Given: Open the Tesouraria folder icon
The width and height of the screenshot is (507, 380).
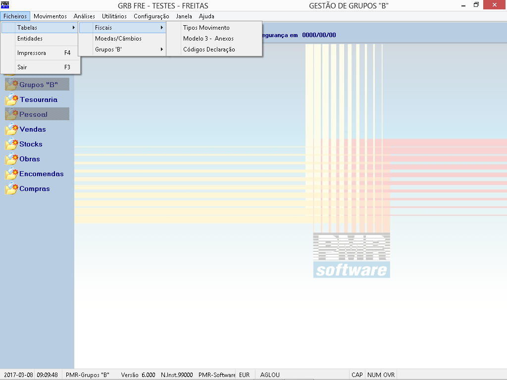Looking at the screenshot, I should point(12,99).
